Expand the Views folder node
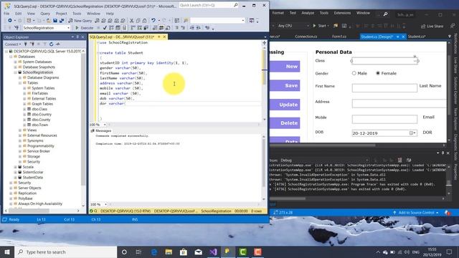The width and height of the screenshot is (459, 258). 20,130
